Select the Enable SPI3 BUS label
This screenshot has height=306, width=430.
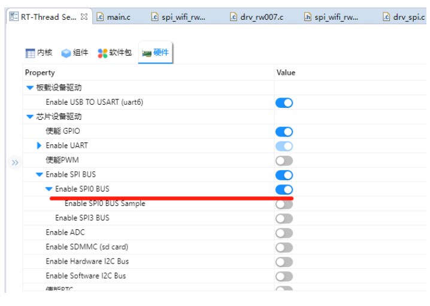pyautogui.click(x=82, y=218)
